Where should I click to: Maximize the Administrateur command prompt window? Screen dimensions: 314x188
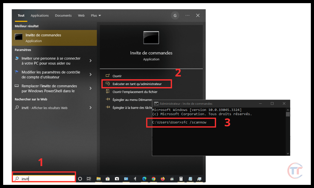coord(272,103)
